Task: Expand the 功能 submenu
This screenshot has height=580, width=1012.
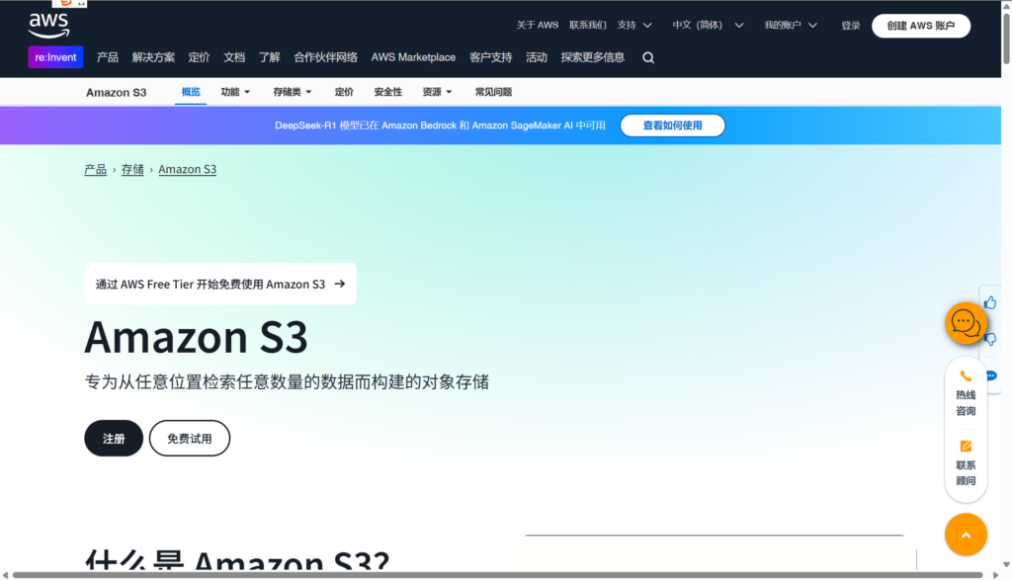Action: [235, 92]
